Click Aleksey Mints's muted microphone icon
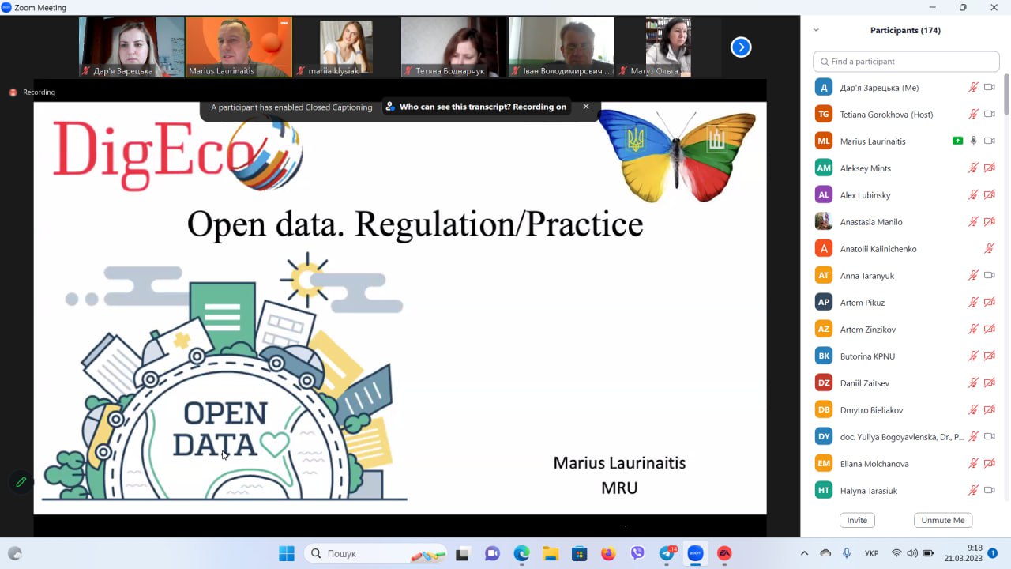This screenshot has height=569, width=1011. [x=974, y=168]
